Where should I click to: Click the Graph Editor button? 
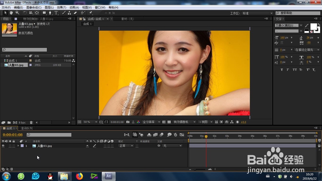(x=182, y=135)
